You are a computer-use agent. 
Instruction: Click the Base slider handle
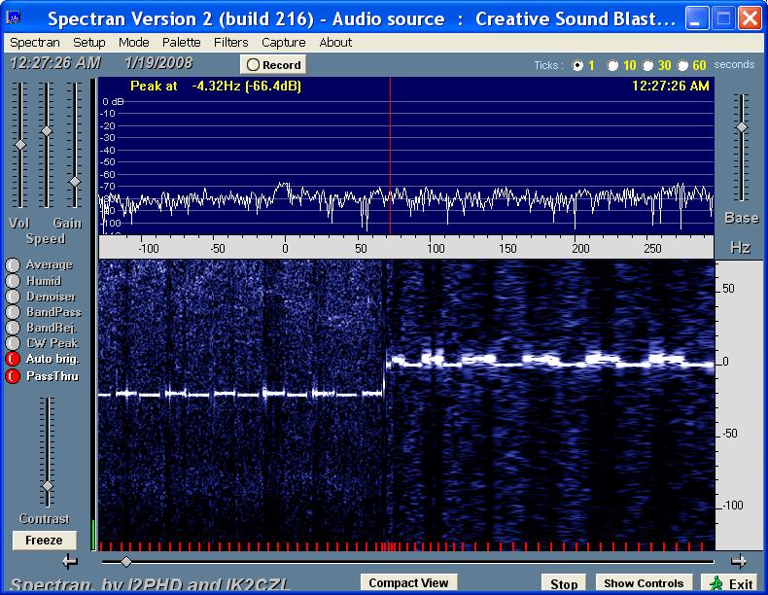(742, 127)
